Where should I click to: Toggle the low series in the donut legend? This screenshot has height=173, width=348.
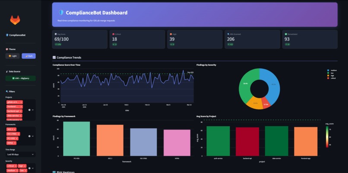coord(330,73)
